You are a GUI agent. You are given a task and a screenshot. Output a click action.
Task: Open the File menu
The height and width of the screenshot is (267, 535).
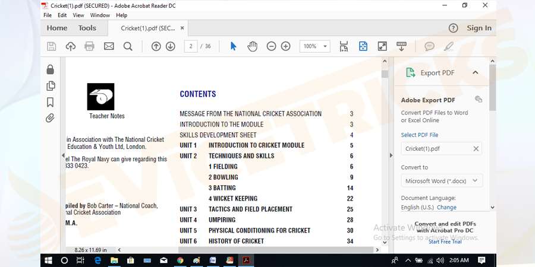[48, 15]
